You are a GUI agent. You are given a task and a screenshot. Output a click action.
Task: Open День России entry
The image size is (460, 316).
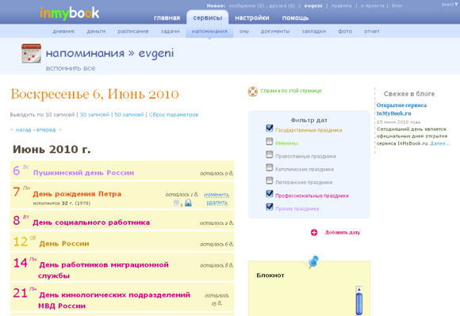coord(64,244)
